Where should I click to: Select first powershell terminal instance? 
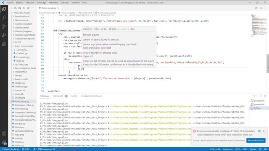258,101
